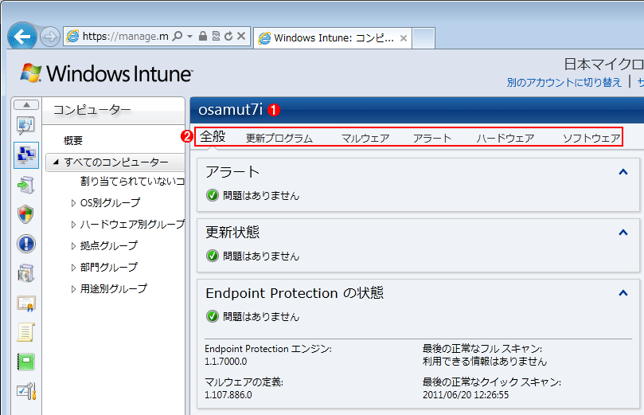The height and width of the screenshot is (415, 644).
Task: Close the Windows Intune browser tab
Action: (404, 38)
